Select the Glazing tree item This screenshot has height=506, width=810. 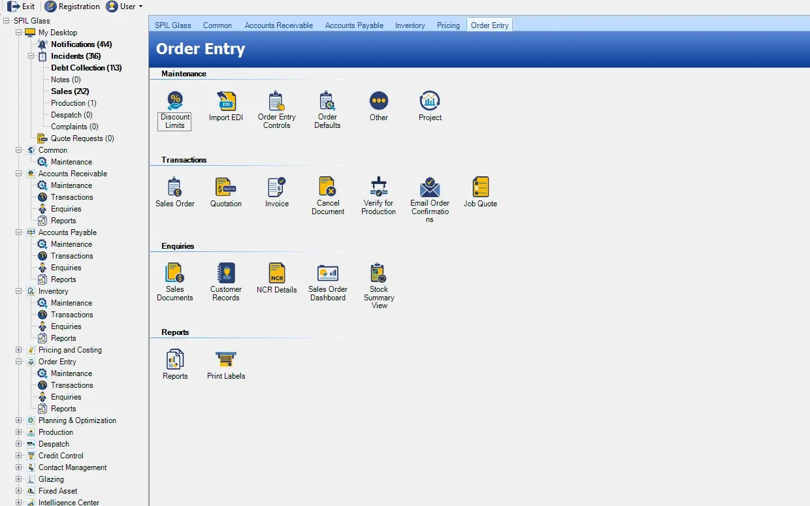(x=51, y=479)
